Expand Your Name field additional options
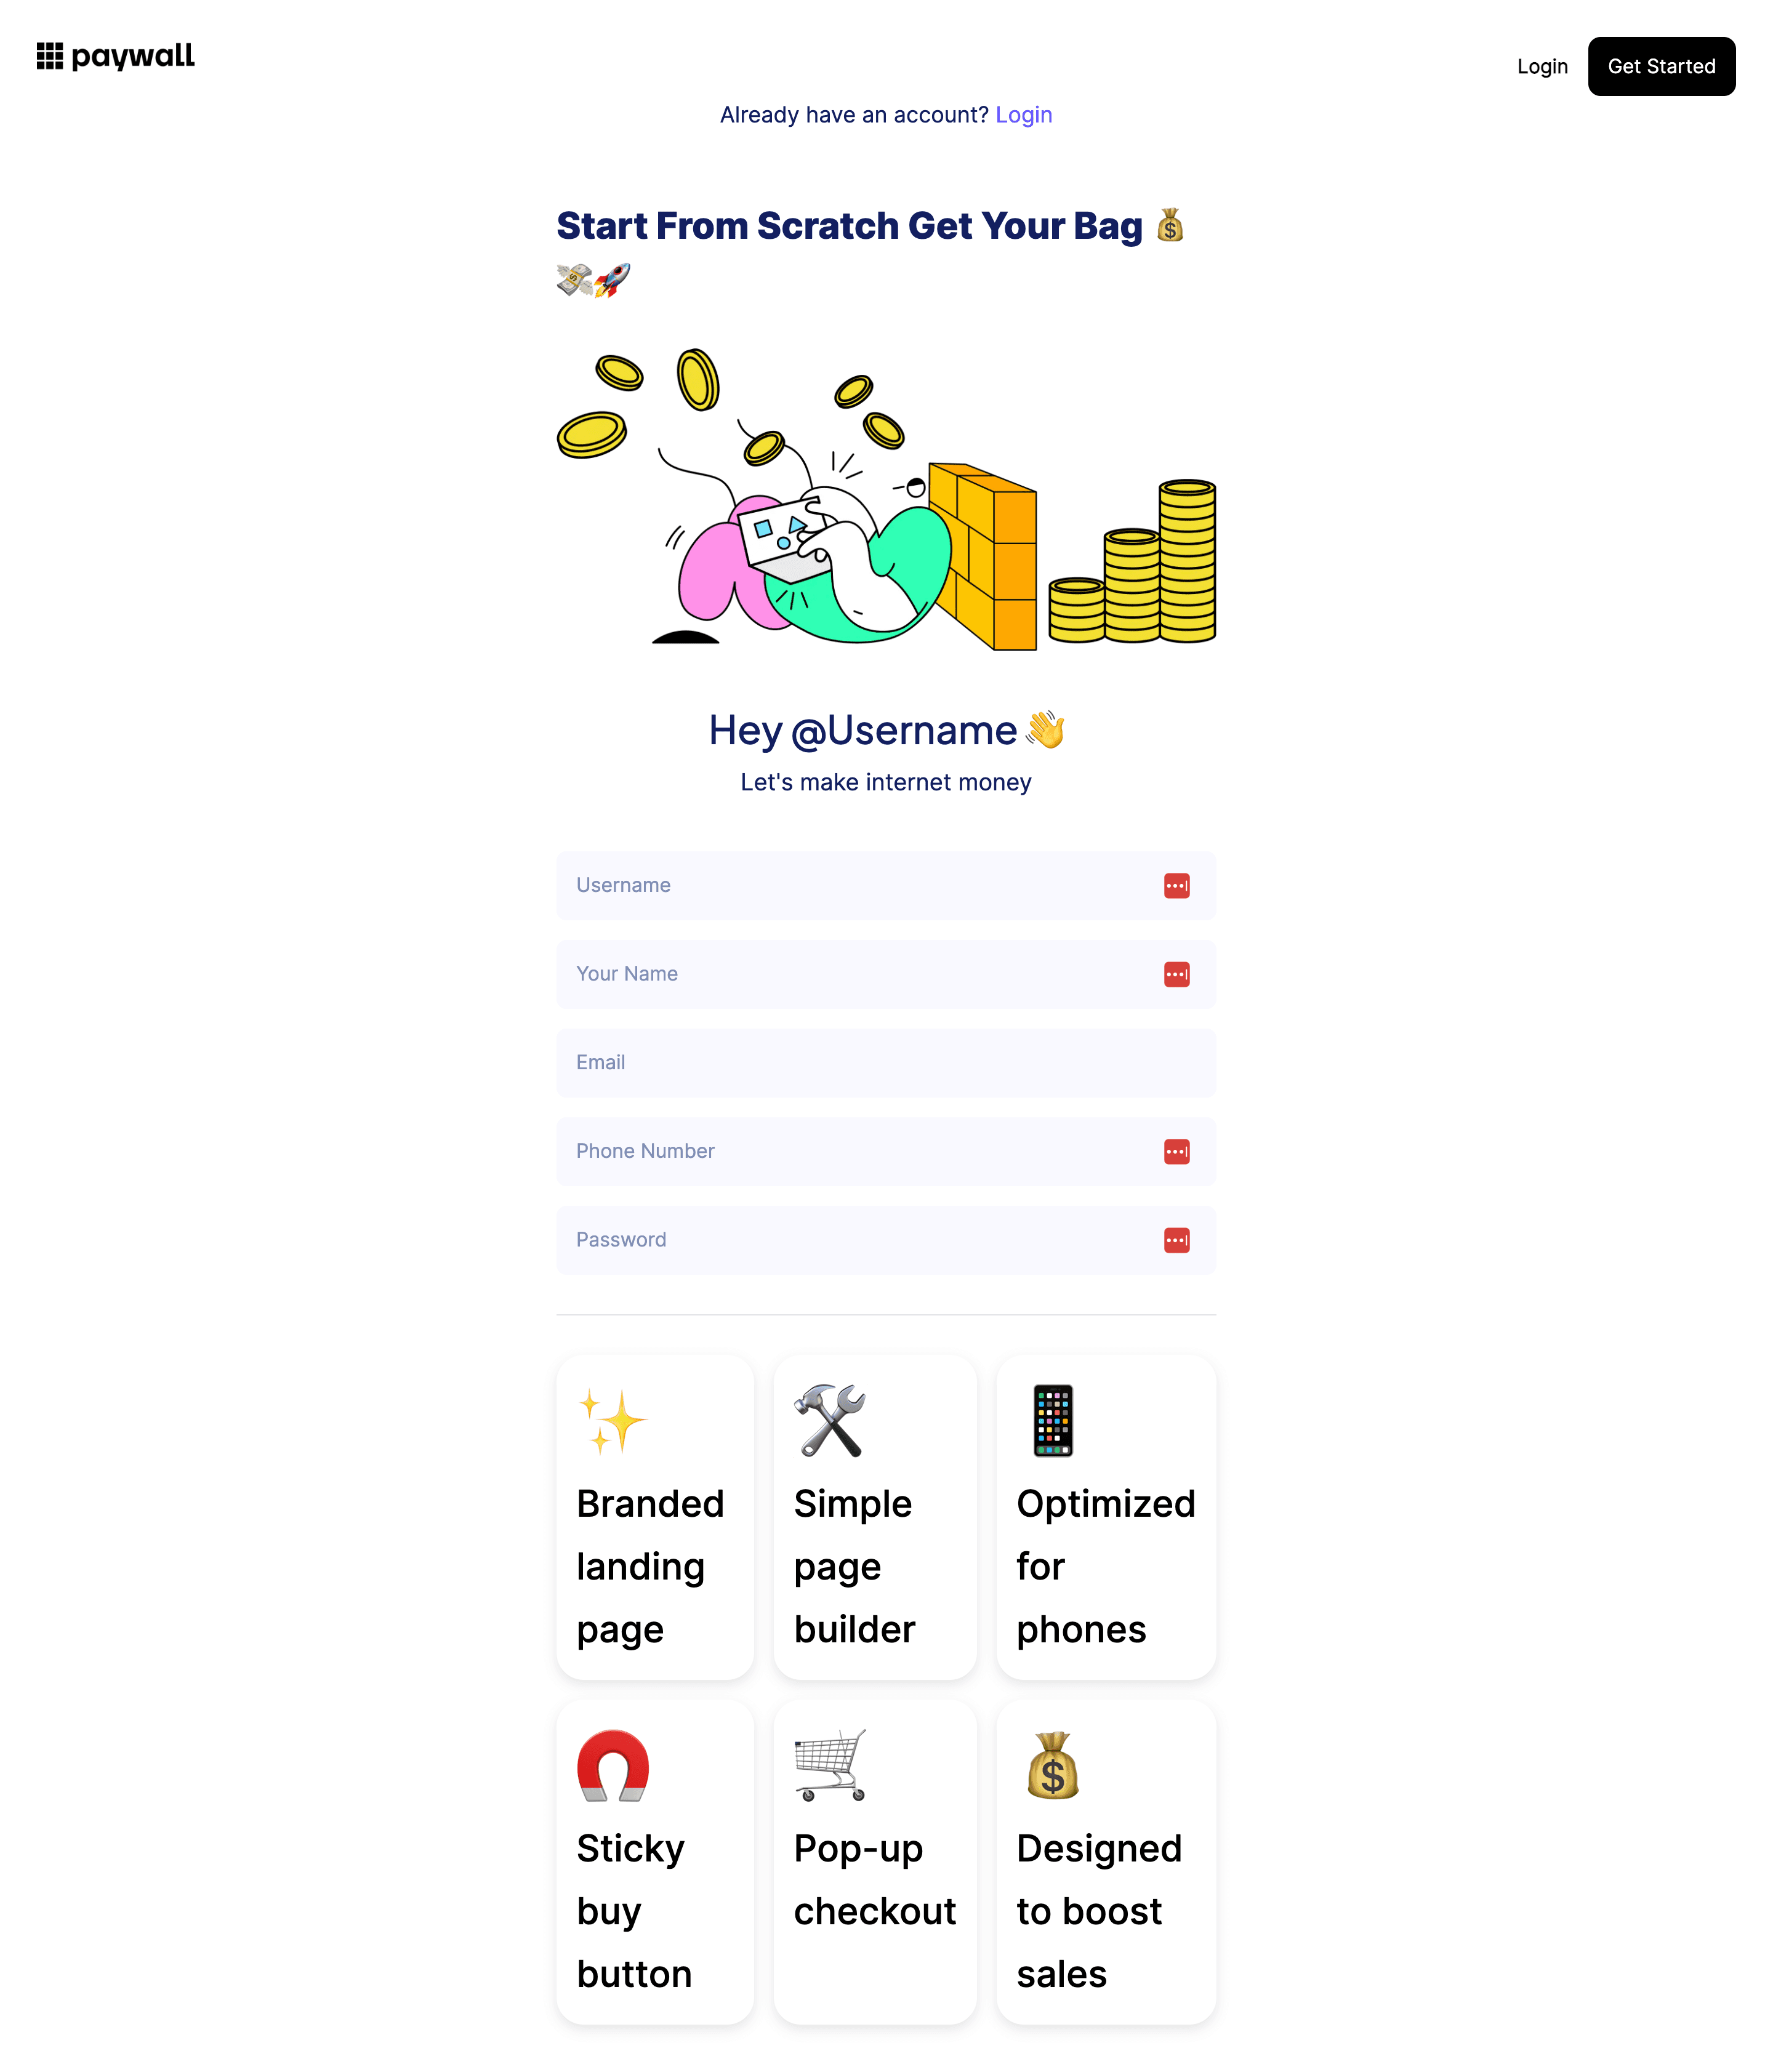The height and width of the screenshot is (2072, 1773). coord(1176,973)
